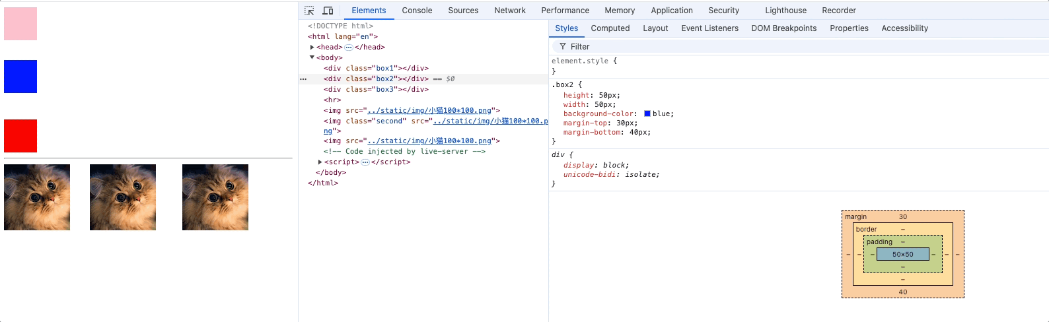This screenshot has width=1049, height=322.
Task: Expand the script node triangle
Action: pos(320,162)
